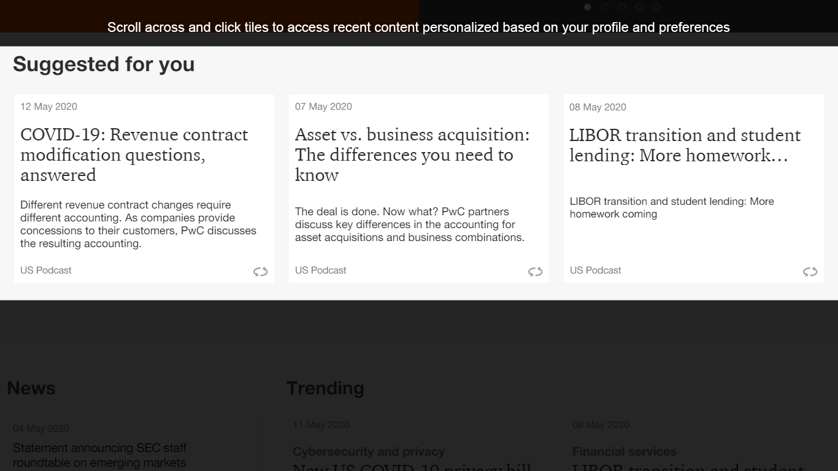The width and height of the screenshot is (838, 471).
Task: Click 'The deal is done' summary text
Action: pos(410,224)
